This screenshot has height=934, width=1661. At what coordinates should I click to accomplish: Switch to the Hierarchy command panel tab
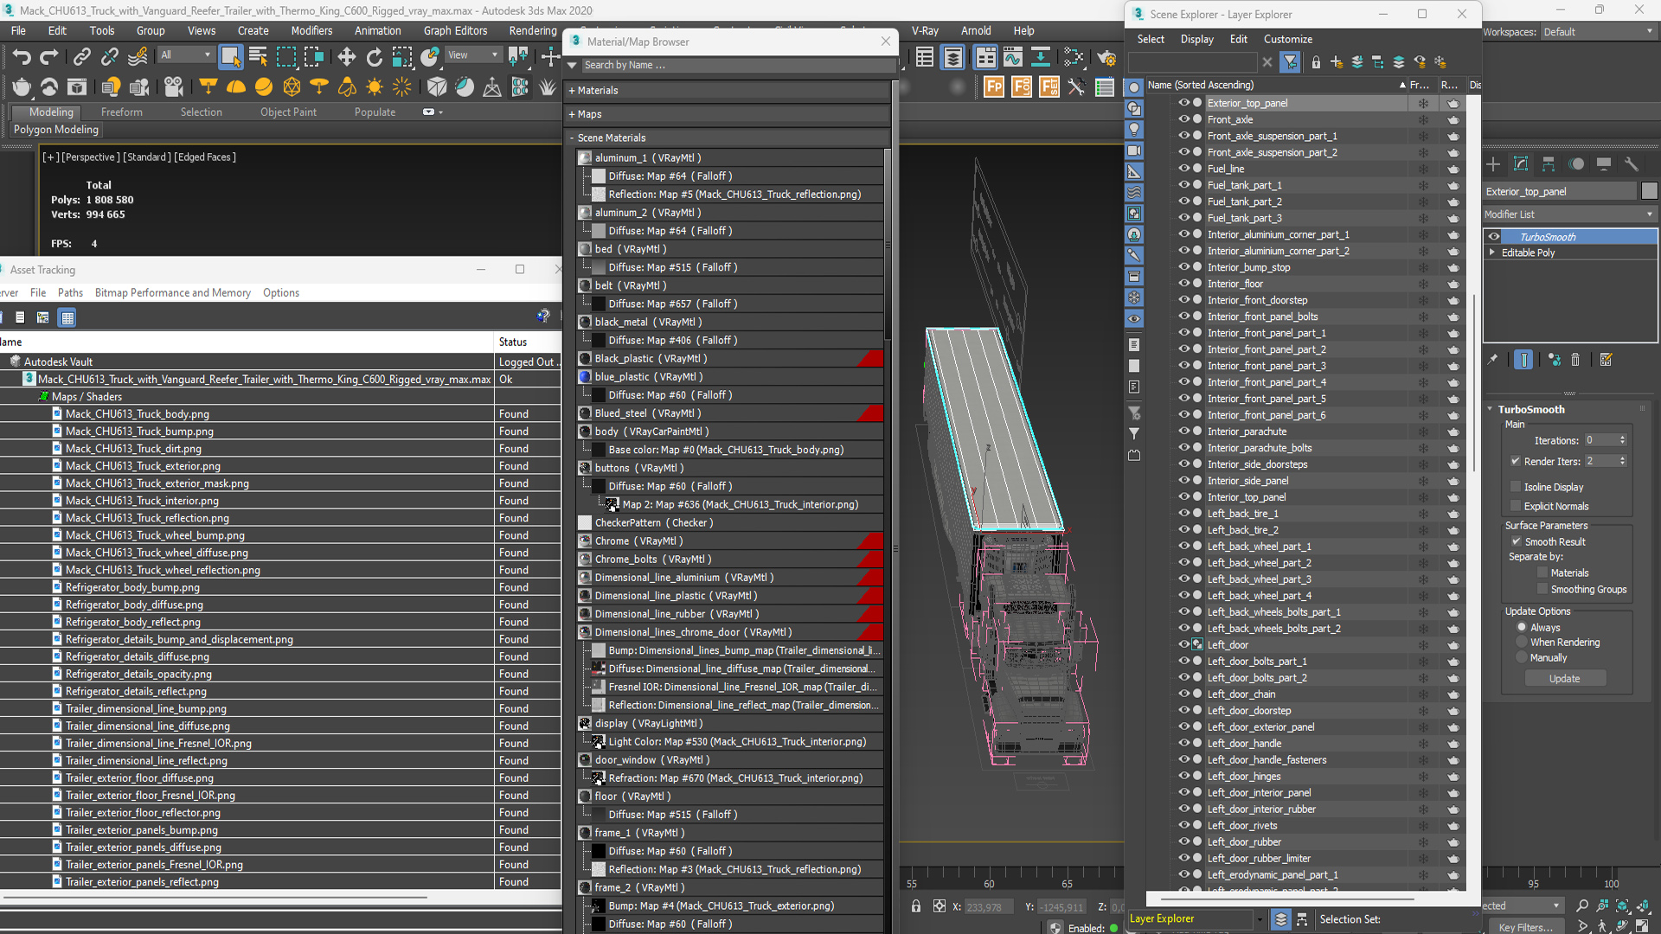[1549, 164]
